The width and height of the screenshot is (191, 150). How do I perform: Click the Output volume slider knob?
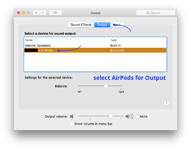110,116
